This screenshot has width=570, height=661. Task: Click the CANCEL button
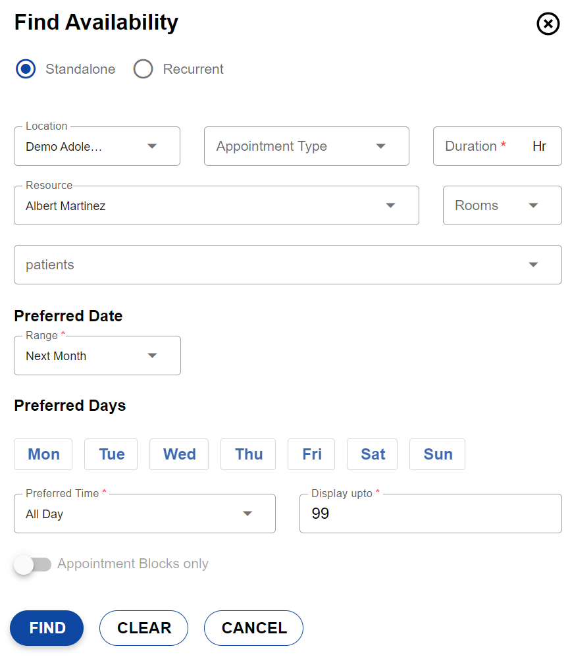(253, 628)
